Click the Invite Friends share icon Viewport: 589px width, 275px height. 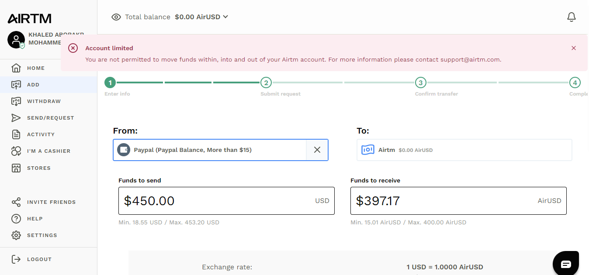16,202
